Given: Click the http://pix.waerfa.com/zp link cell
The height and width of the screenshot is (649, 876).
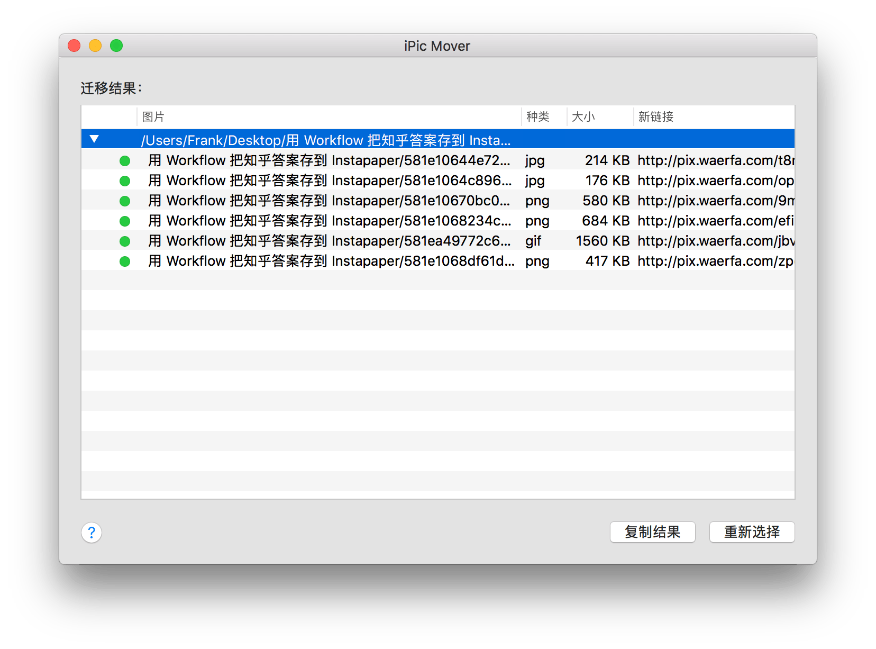Looking at the screenshot, I should coord(716,261).
